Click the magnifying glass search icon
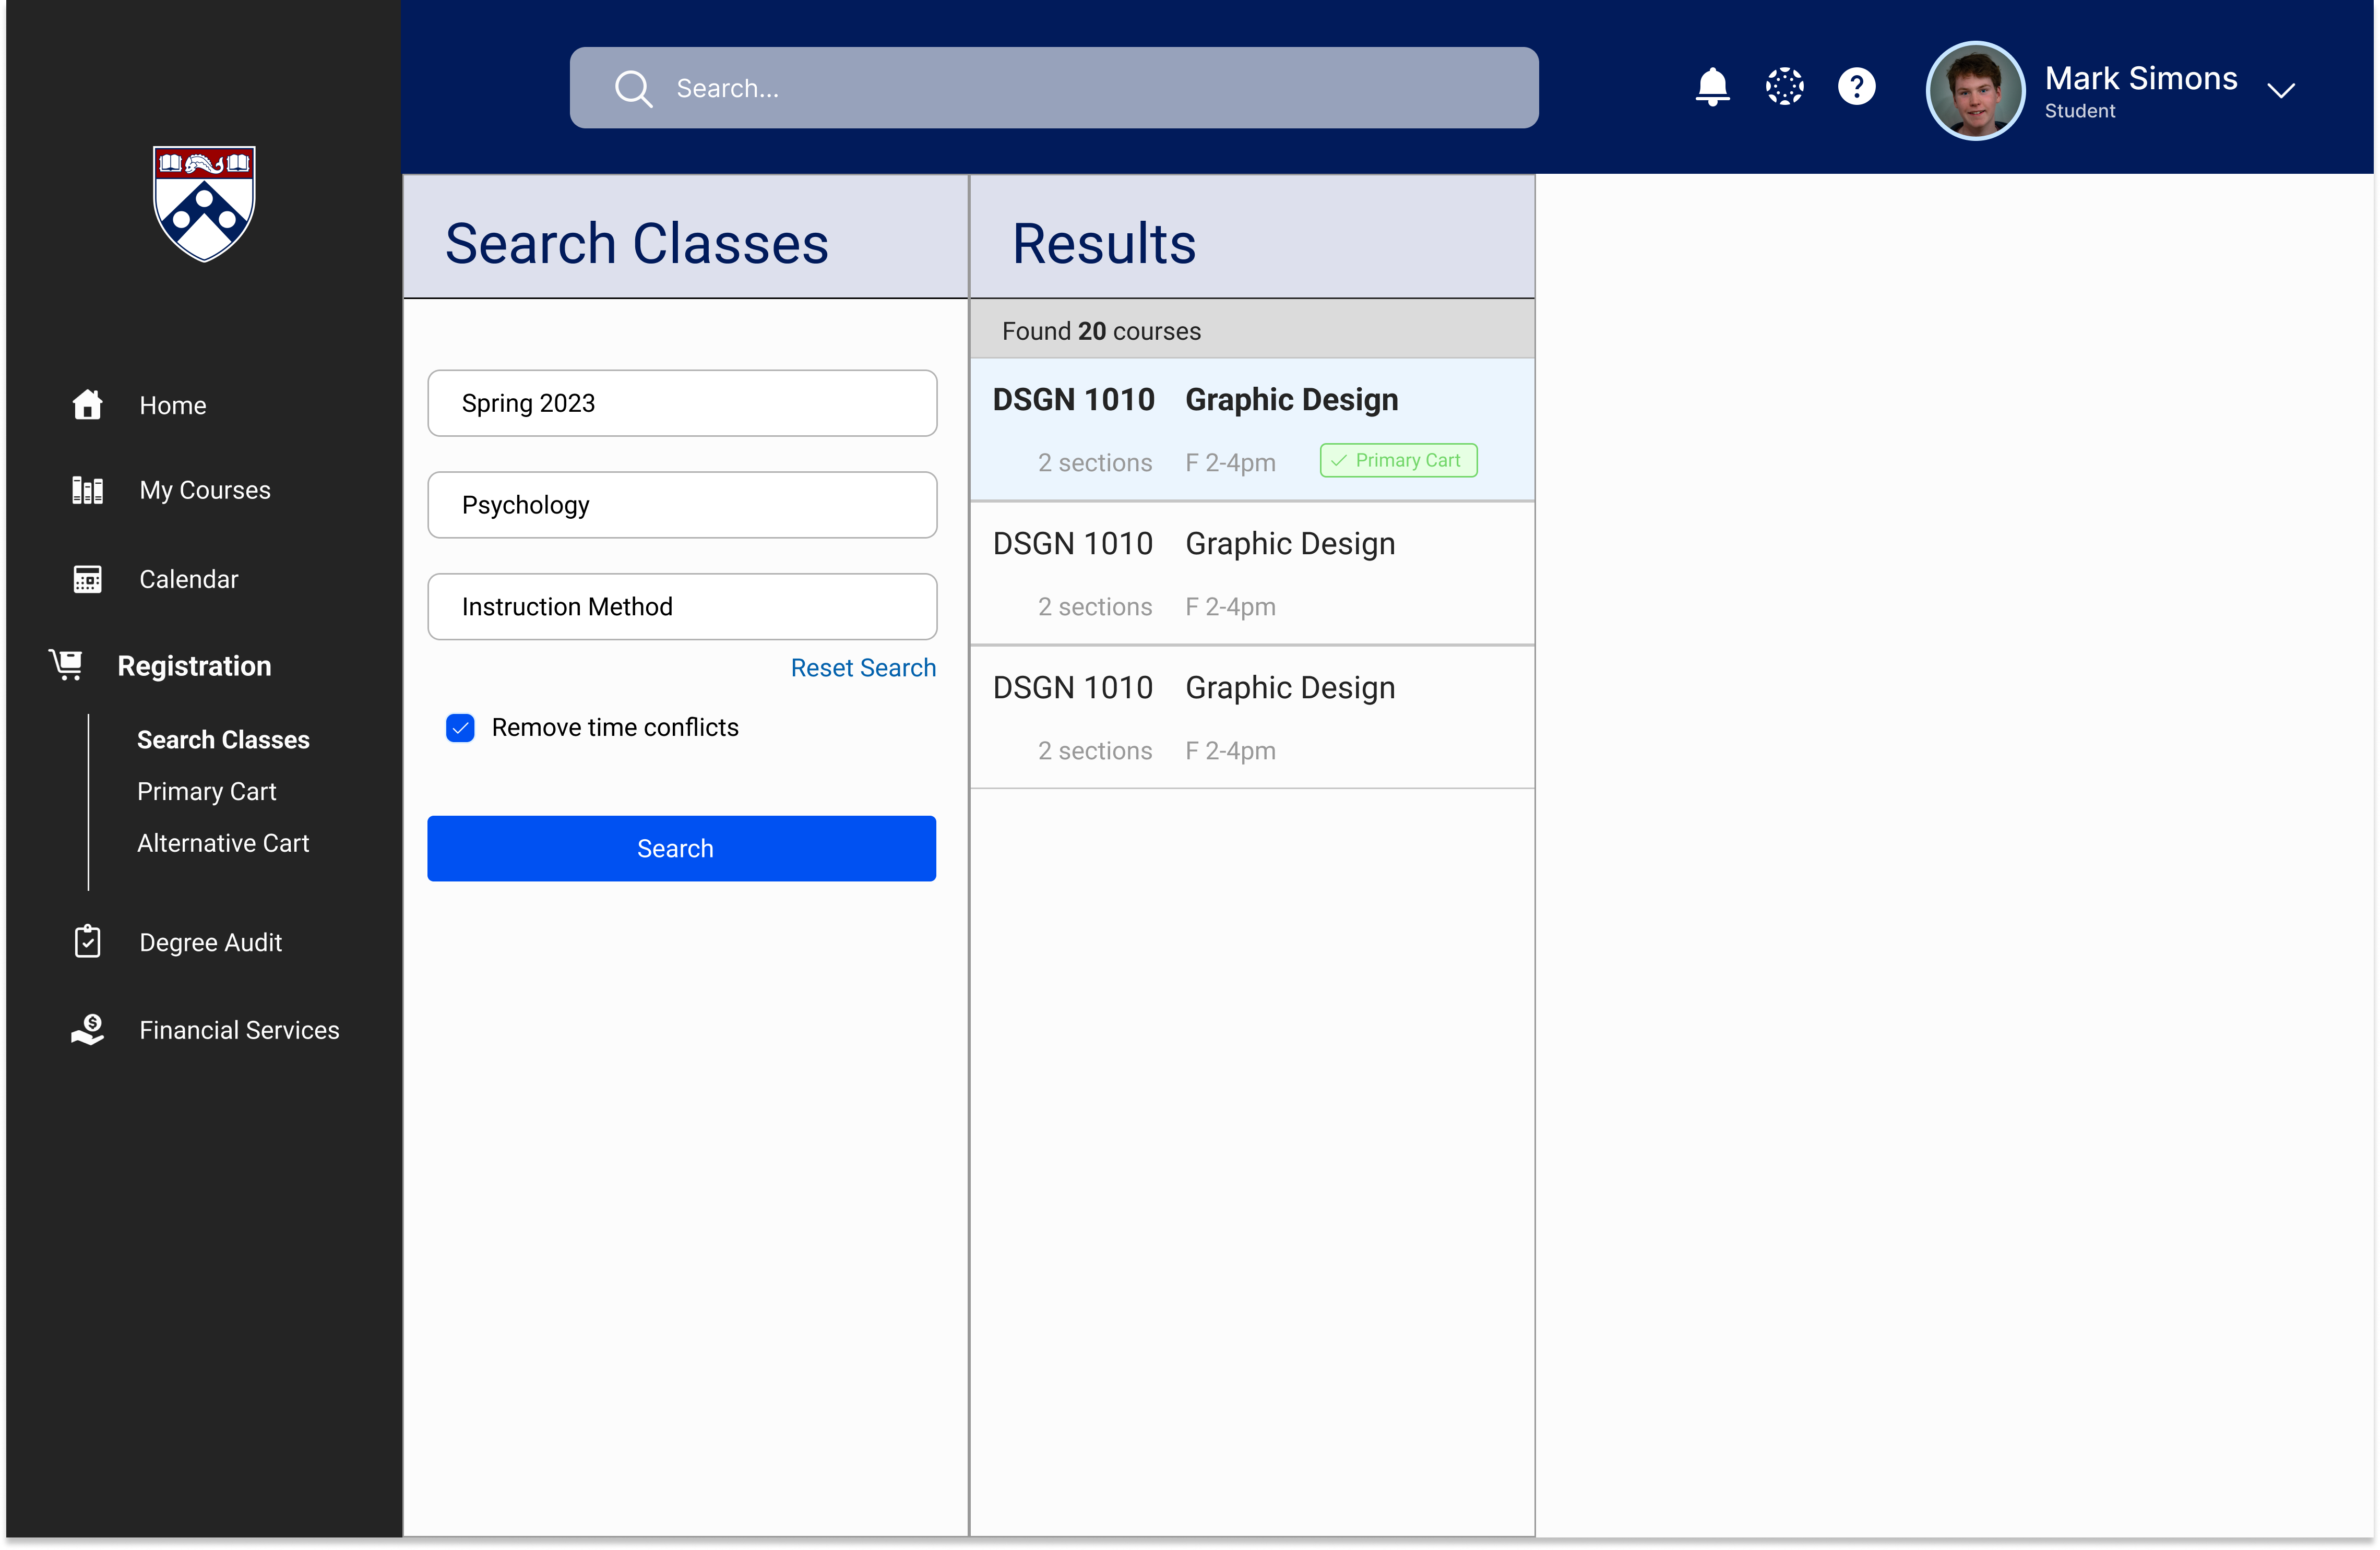This screenshot has width=2380, height=1550. pos(633,88)
